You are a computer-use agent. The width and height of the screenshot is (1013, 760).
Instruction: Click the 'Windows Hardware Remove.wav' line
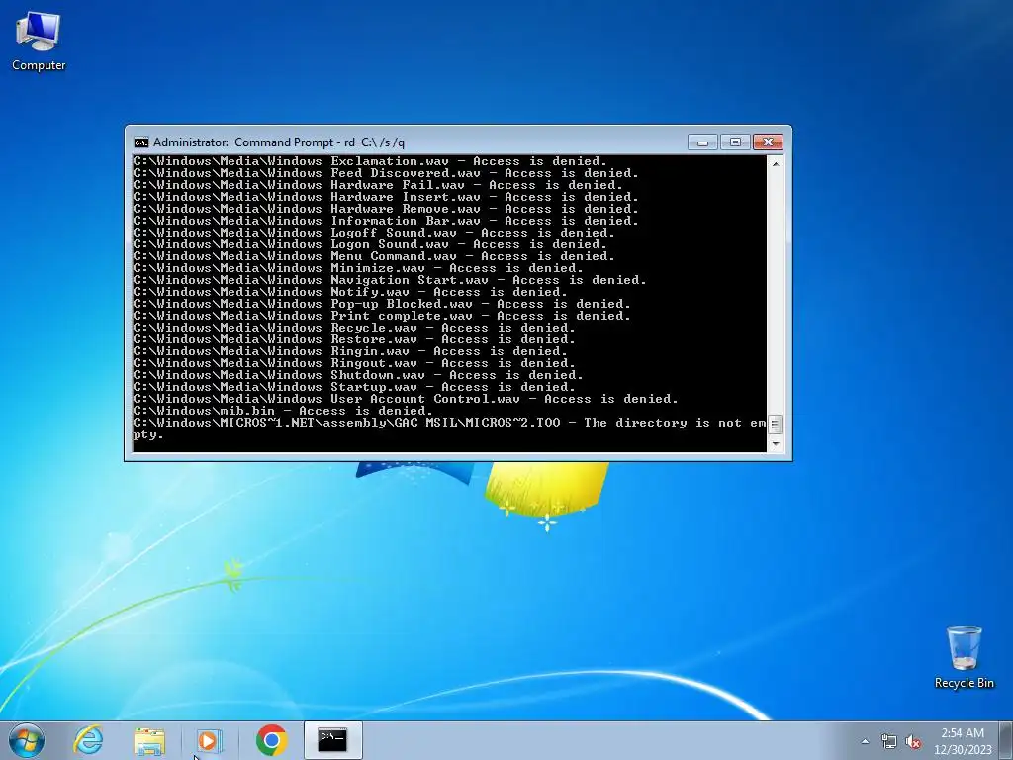point(386,209)
